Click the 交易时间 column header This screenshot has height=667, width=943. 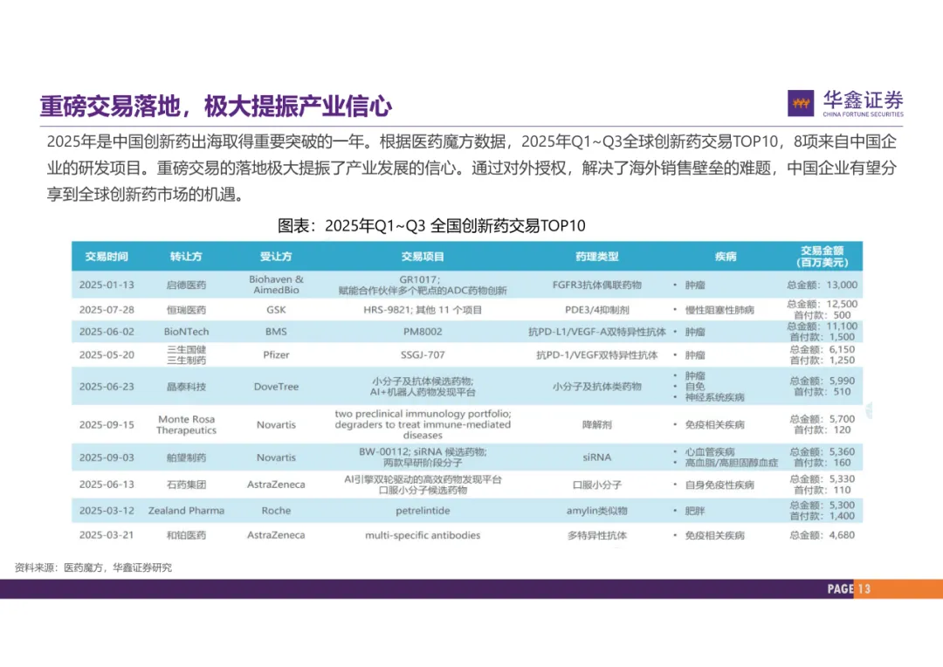tap(107, 256)
